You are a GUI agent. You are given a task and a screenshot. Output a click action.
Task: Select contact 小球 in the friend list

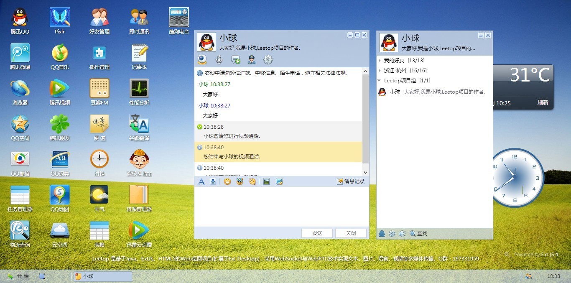434,92
